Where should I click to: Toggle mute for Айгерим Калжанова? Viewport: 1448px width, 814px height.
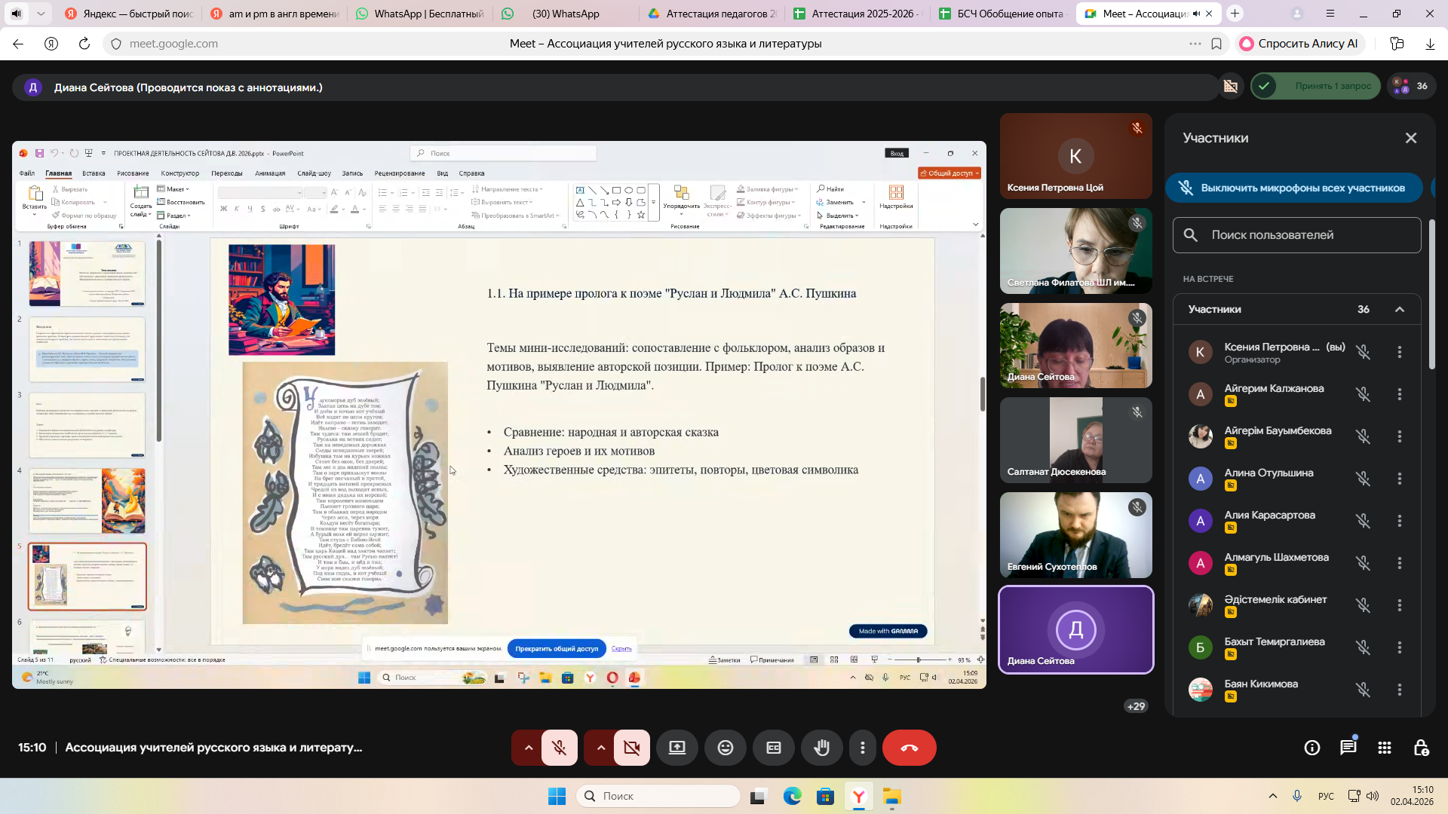click(1363, 394)
